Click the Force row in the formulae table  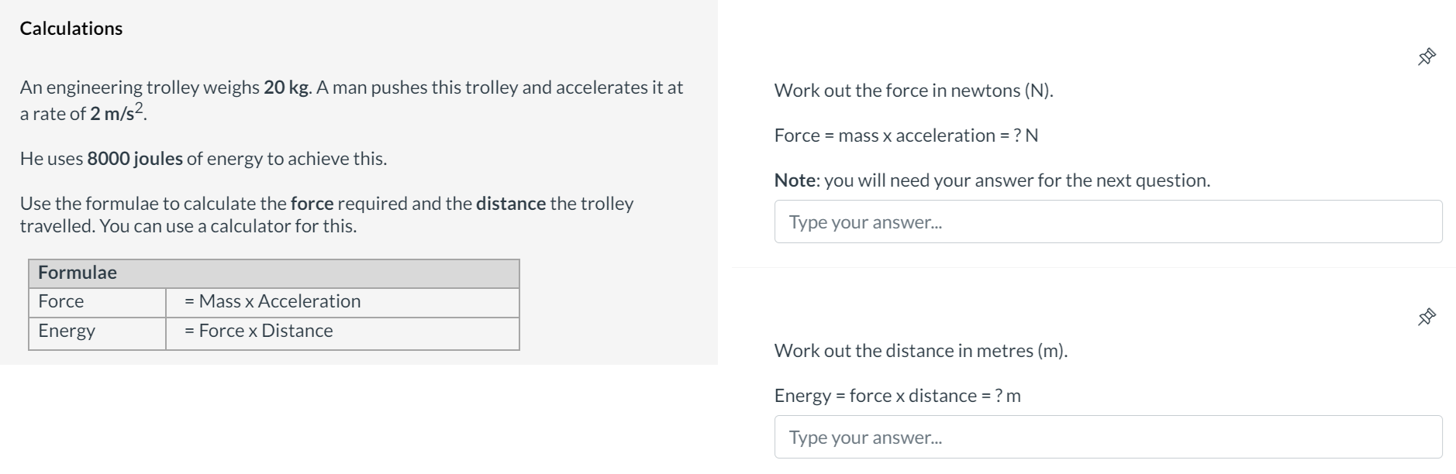tap(62, 301)
